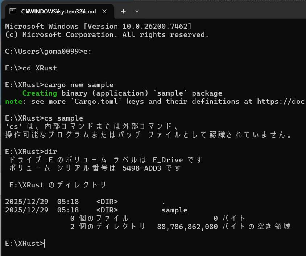Click the free space value 88,786,862,080
This screenshot has width=306, height=256.
(x=187, y=227)
